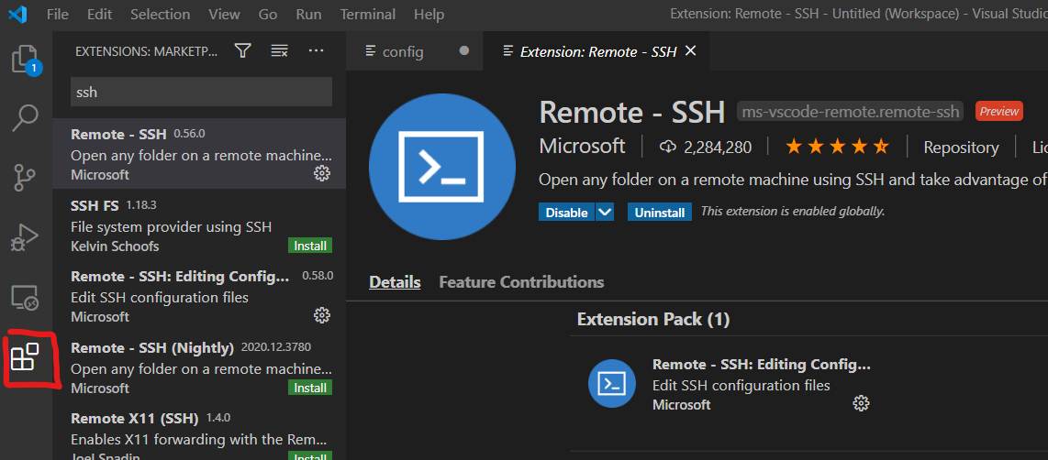Open the Explorer view in the activity bar
Screen dimensions: 1048x460
tap(26, 60)
